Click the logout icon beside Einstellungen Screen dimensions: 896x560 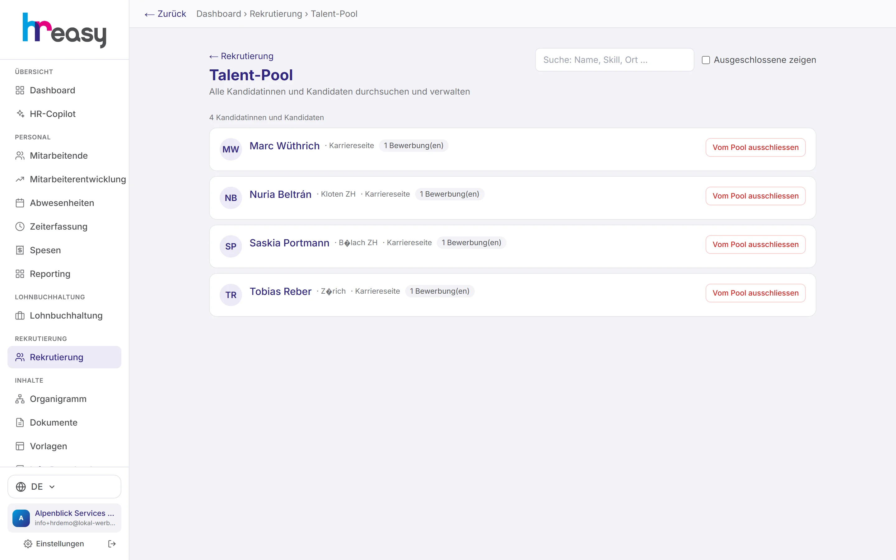coord(112,544)
